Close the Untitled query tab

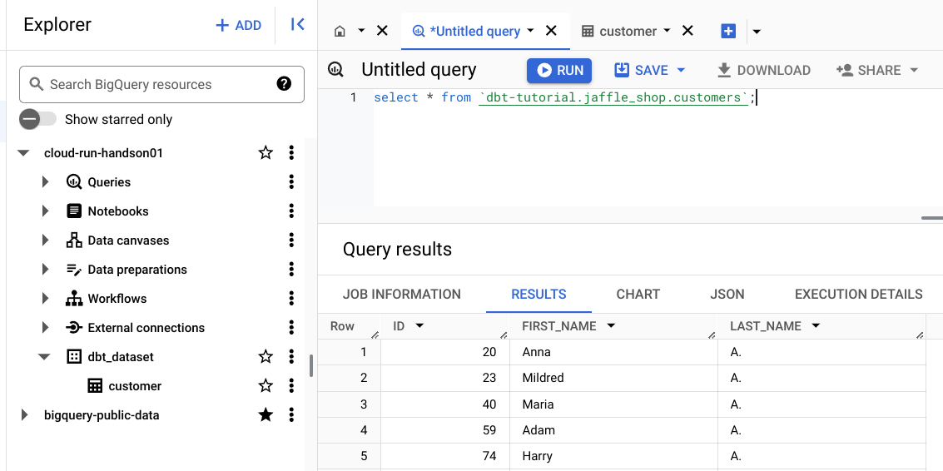[x=551, y=31]
